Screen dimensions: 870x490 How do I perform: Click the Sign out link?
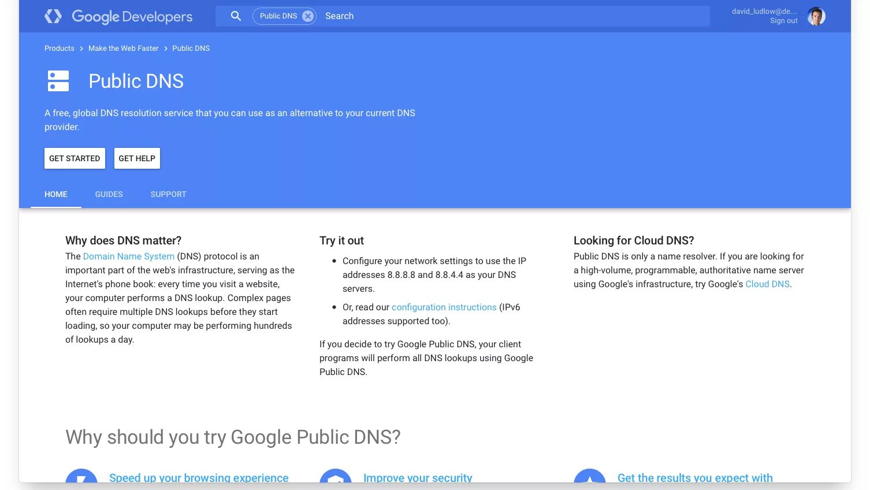pyautogui.click(x=783, y=21)
